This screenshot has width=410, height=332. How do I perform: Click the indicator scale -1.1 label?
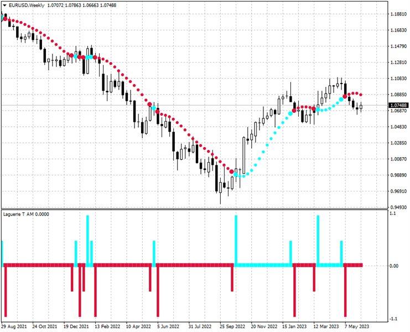[x=393, y=319]
